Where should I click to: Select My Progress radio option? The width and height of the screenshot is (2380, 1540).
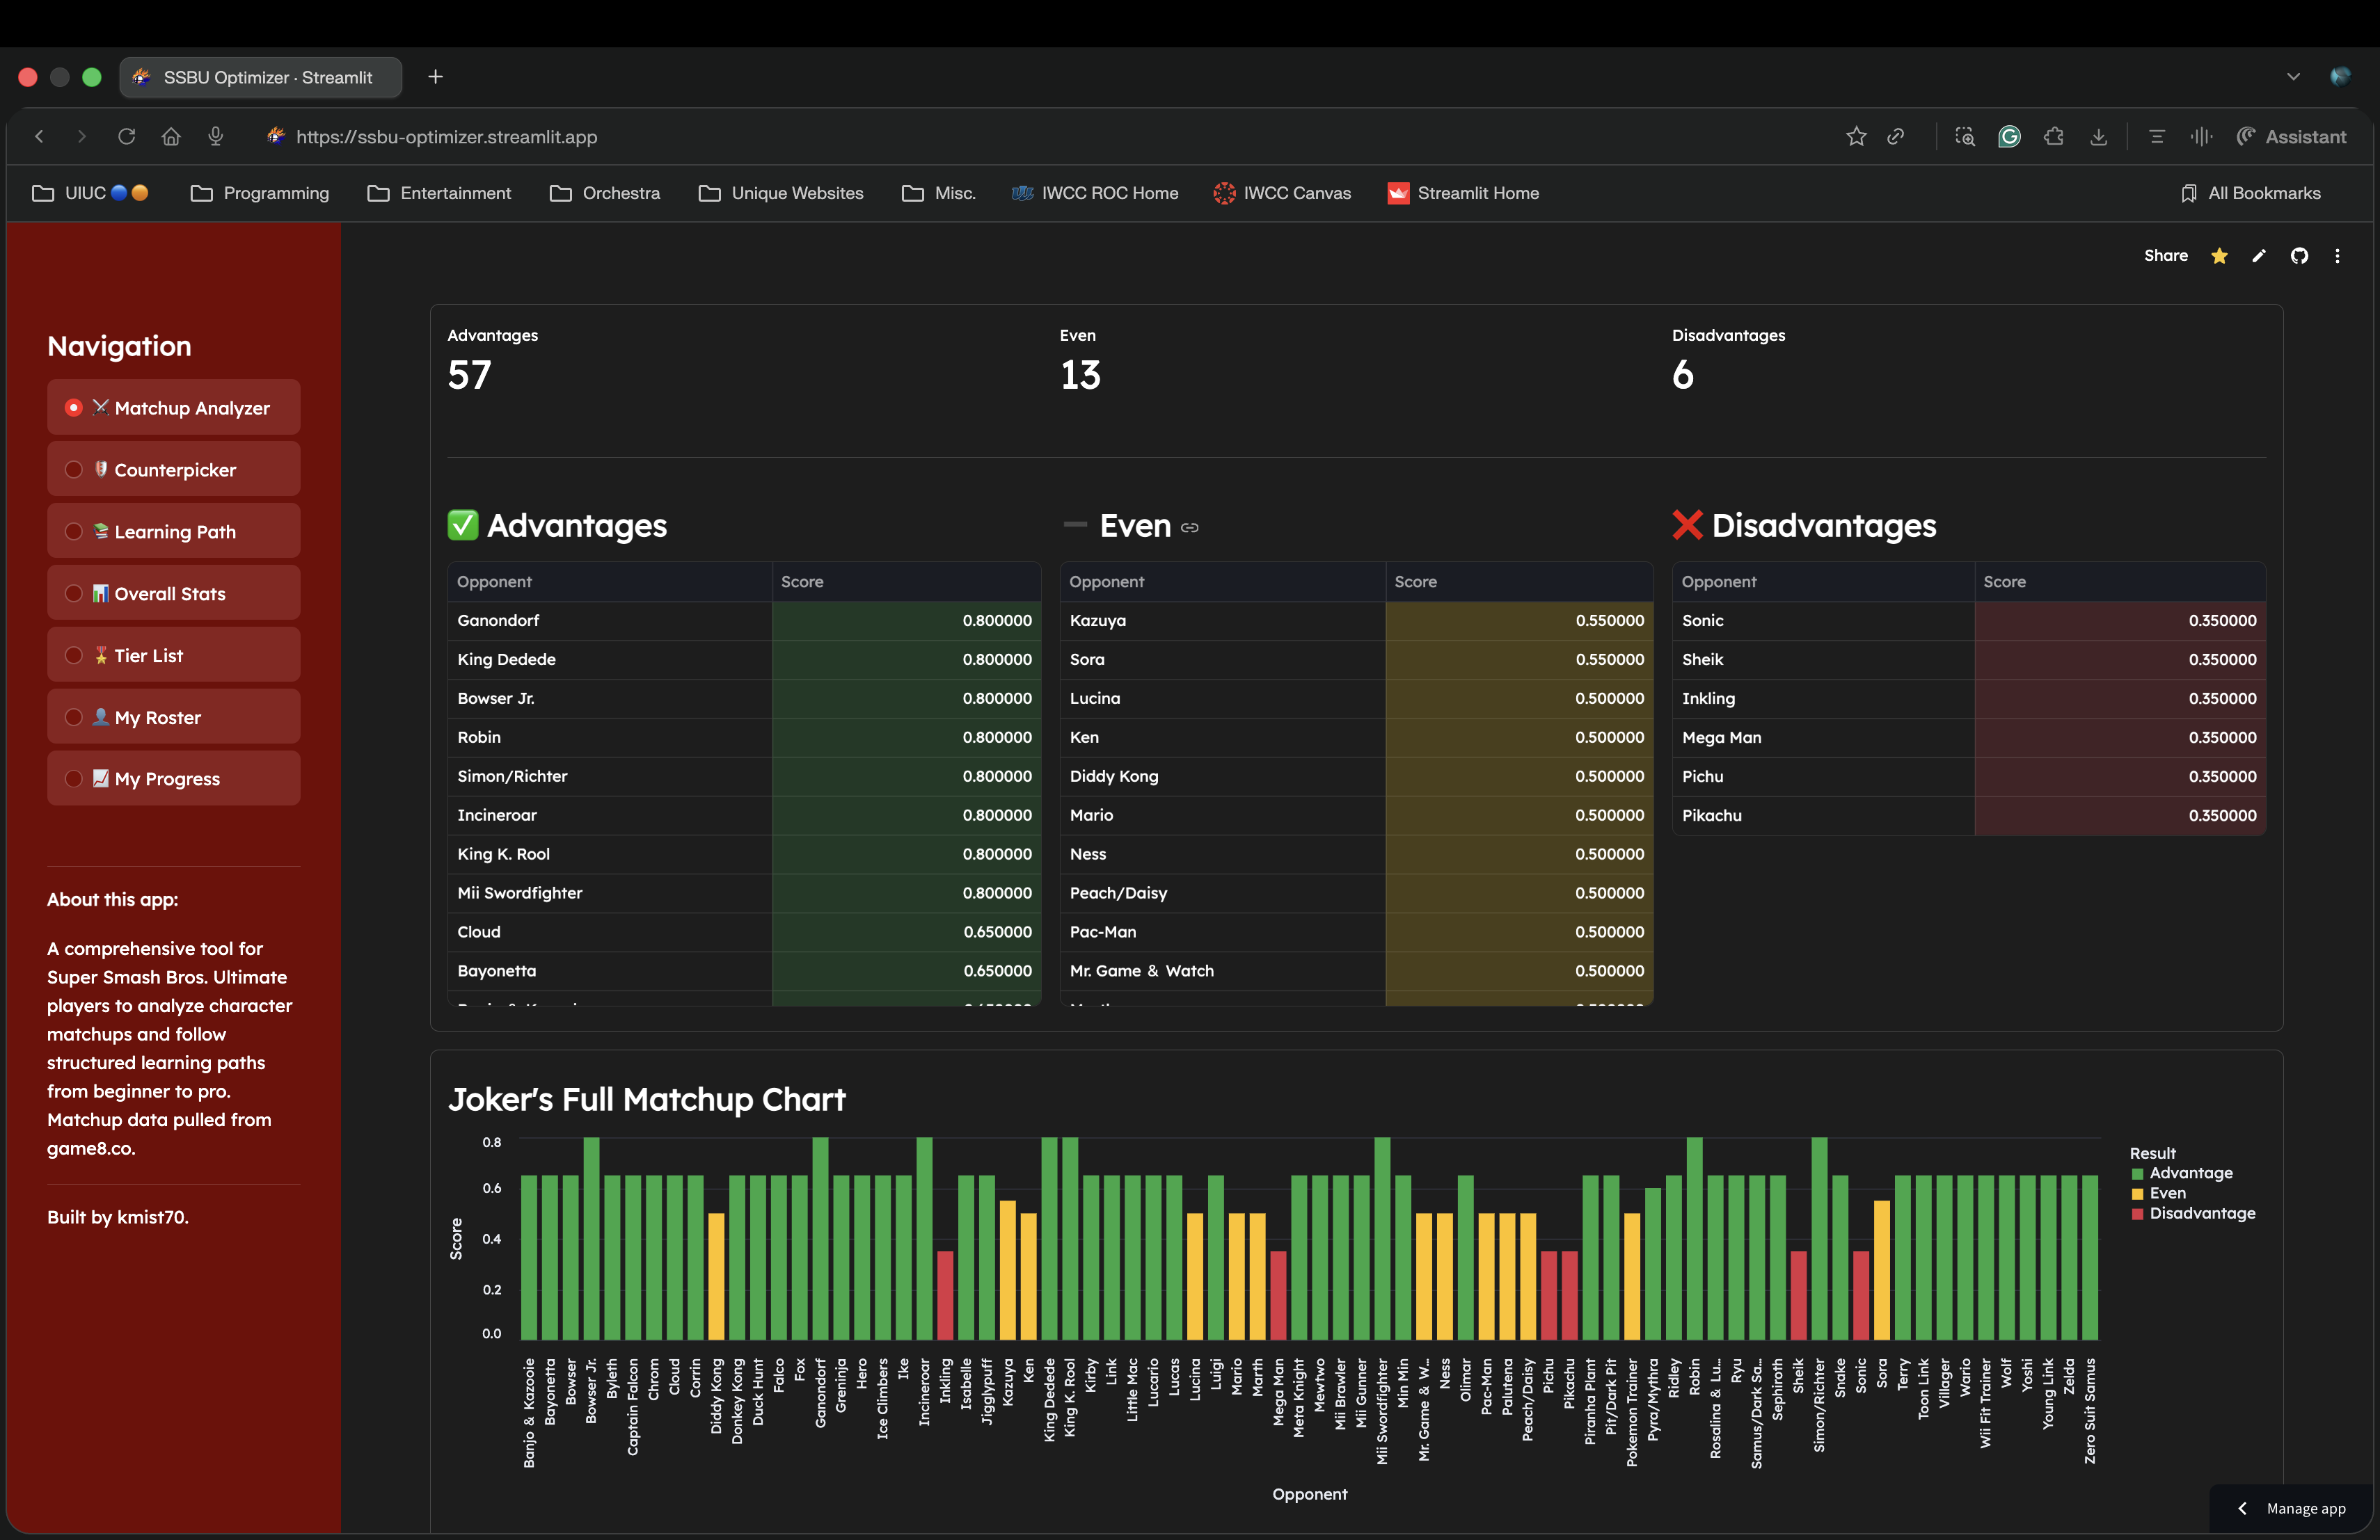173,778
